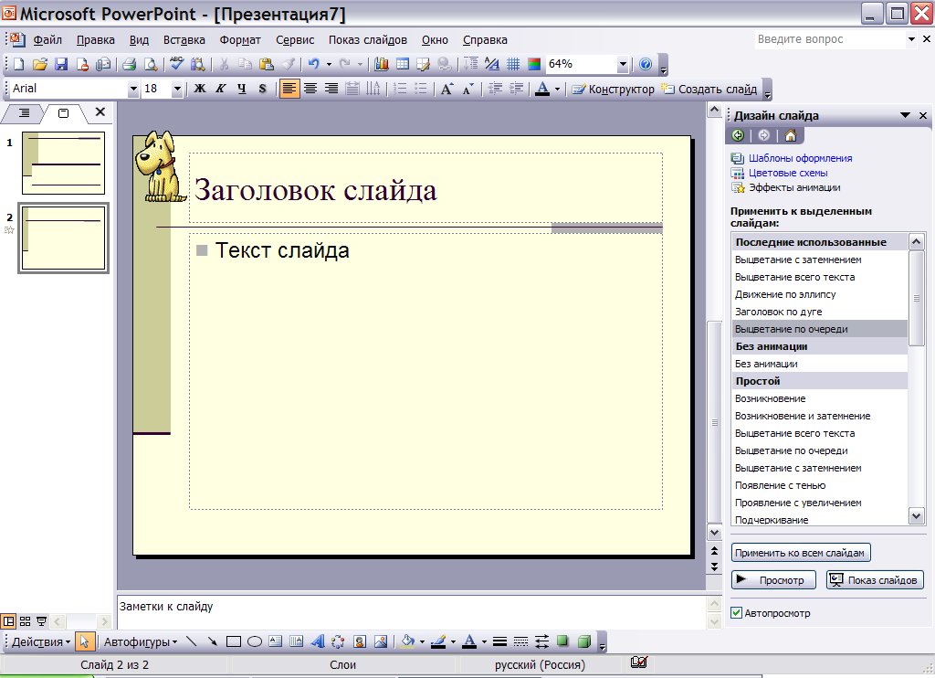Open the font size 18 dropdown
This screenshot has height=678, width=935.
coord(177,89)
